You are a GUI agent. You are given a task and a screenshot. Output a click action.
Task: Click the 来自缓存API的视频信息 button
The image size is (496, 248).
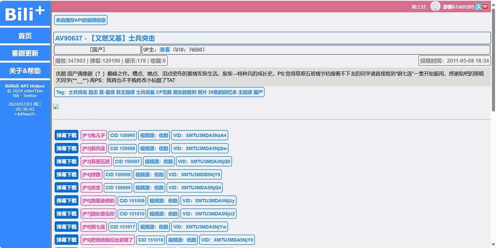tap(81, 20)
